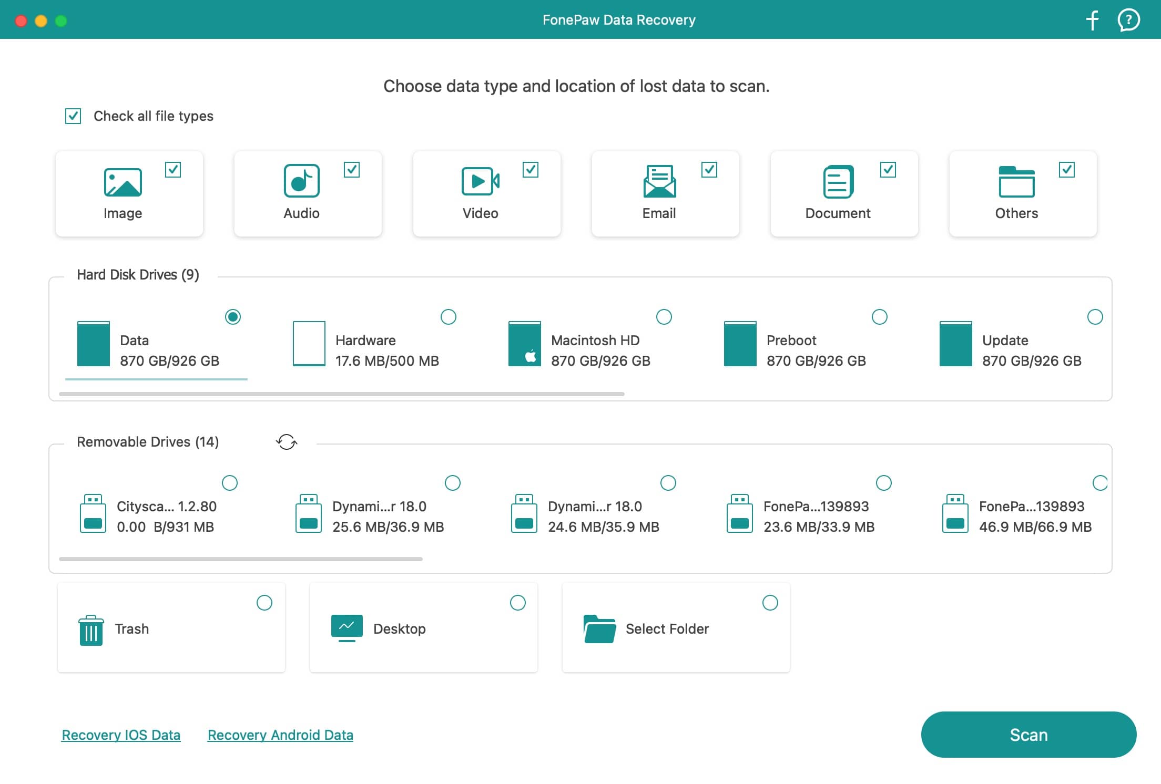The height and width of the screenshot is (784, 1161).
Task: Click the Desktop label
Action: coord(400,629)
